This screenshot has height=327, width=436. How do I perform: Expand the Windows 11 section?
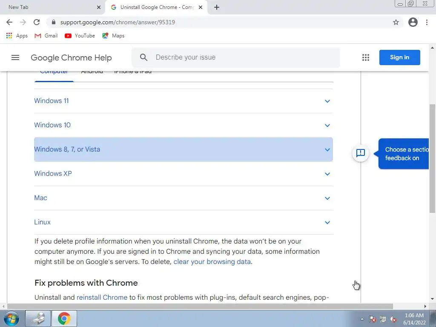184,101
